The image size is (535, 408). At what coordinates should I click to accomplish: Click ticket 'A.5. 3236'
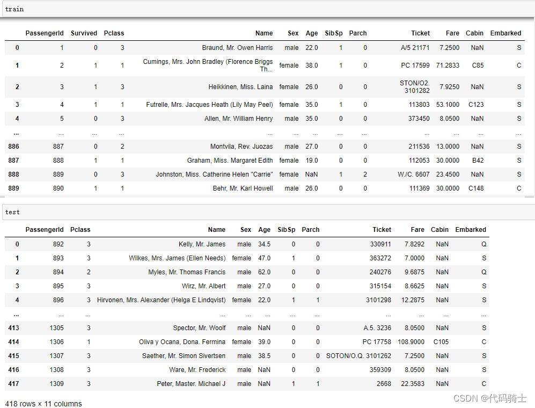pos(377,328)
